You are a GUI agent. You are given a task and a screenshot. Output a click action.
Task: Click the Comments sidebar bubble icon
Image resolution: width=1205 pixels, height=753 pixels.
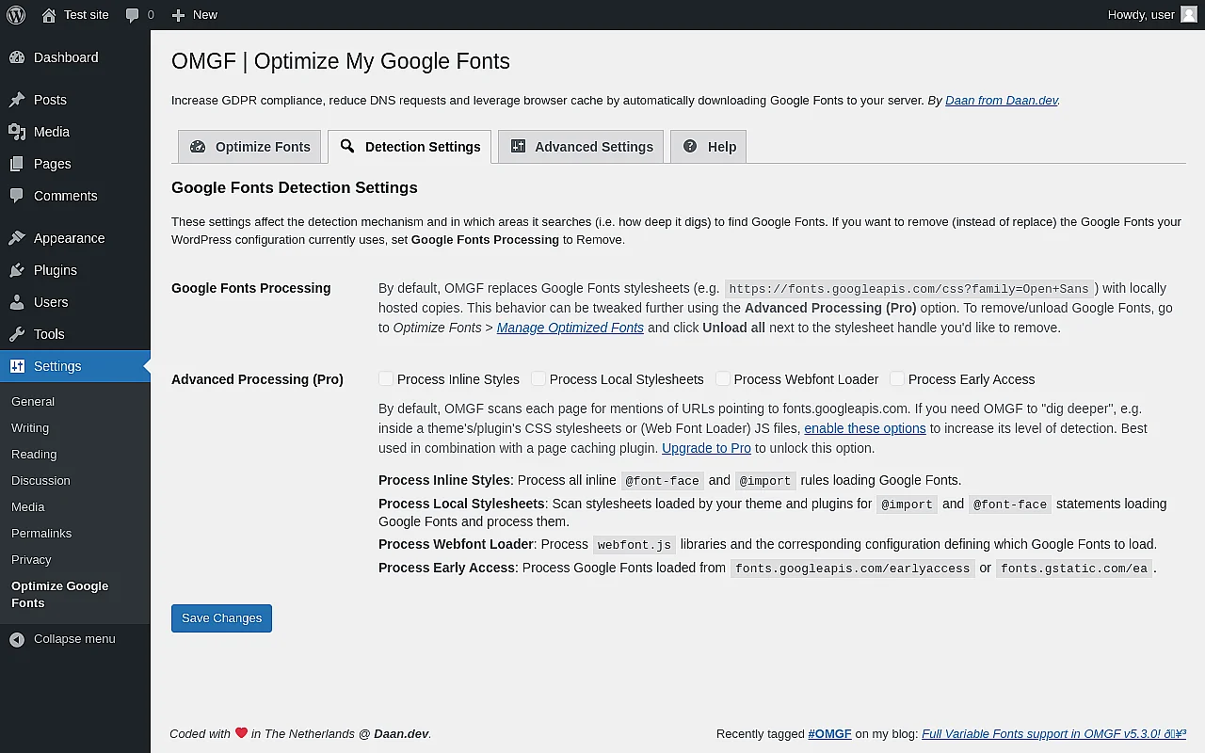click(17, 196)
